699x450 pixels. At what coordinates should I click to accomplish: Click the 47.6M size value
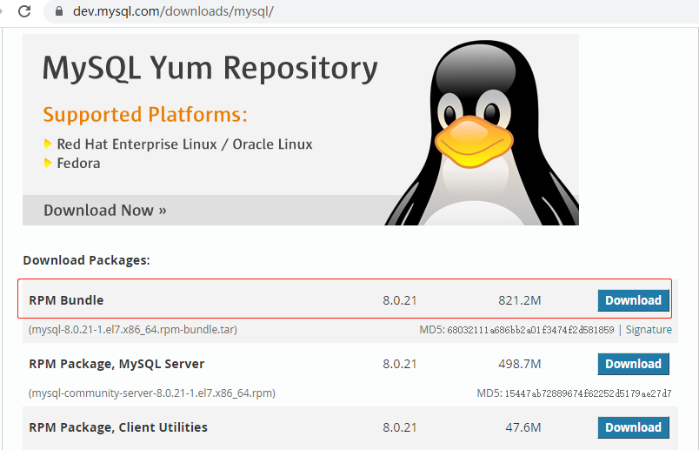pos(523,427)
